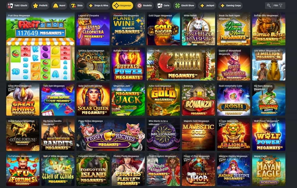297x188 pixels.
Task: Open Bonanza game thumbnail
Action: [198, 99]
